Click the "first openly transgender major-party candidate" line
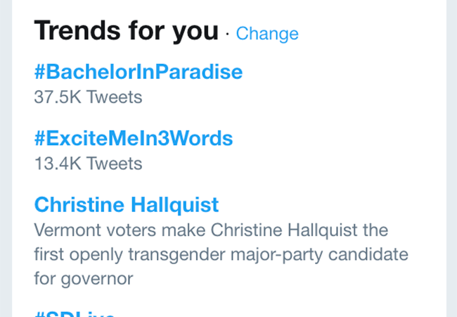457x317 pixels. tap(221, 254)
